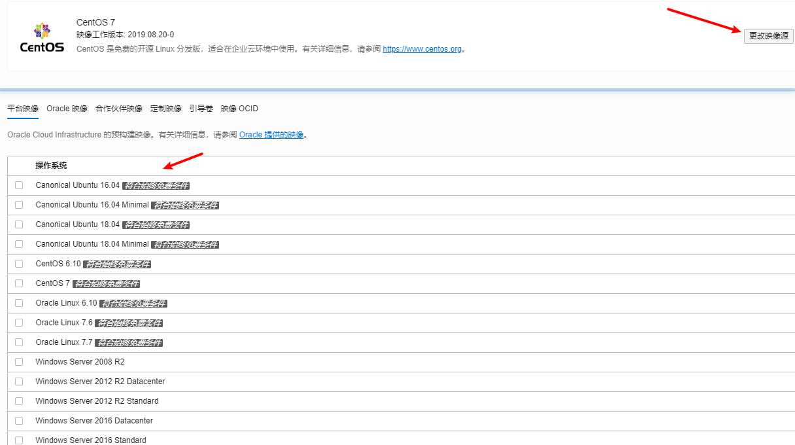The height and width of the screenshot is (445, 795).
Task: Click the 符合始终免费条件 badge on CentOS 7
Action: (x=107, y=284)
